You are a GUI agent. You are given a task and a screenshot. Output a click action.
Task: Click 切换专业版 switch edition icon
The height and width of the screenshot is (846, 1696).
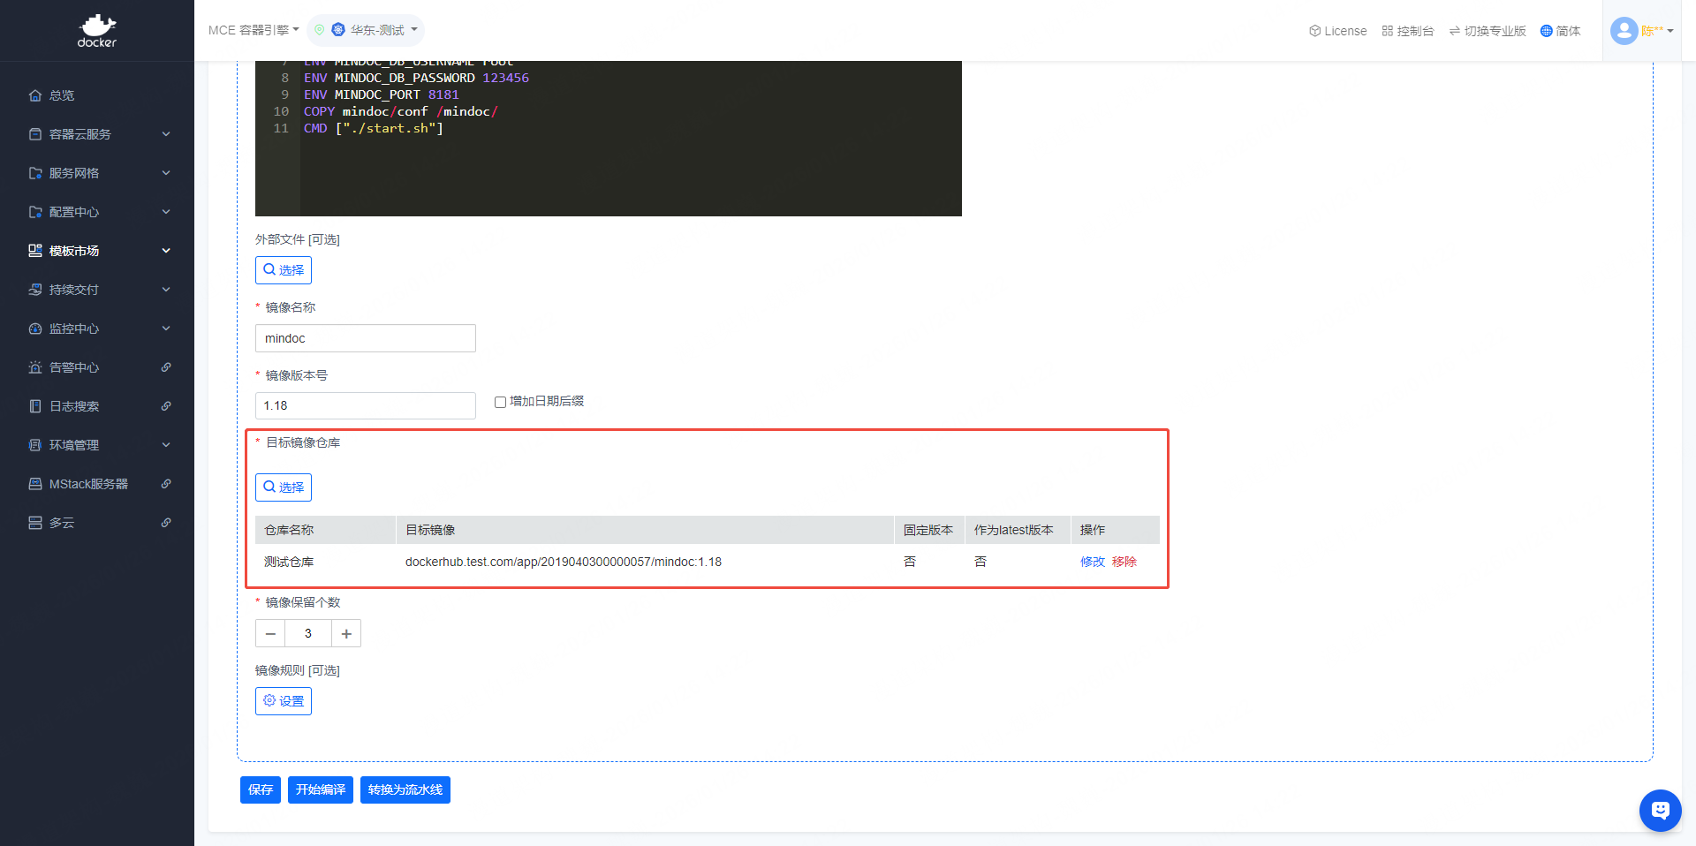1454,31
